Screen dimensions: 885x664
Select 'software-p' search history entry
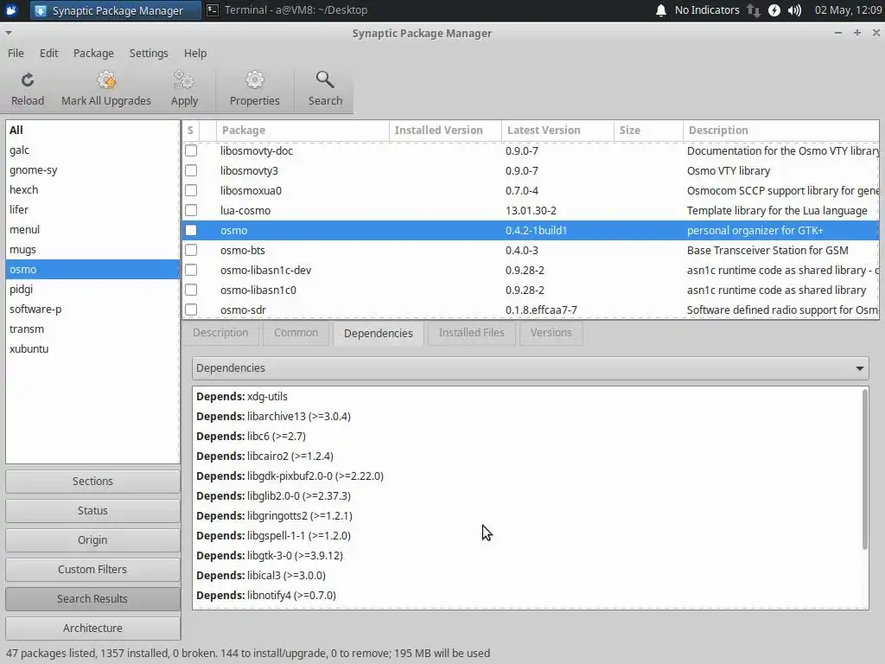[92, 309]
